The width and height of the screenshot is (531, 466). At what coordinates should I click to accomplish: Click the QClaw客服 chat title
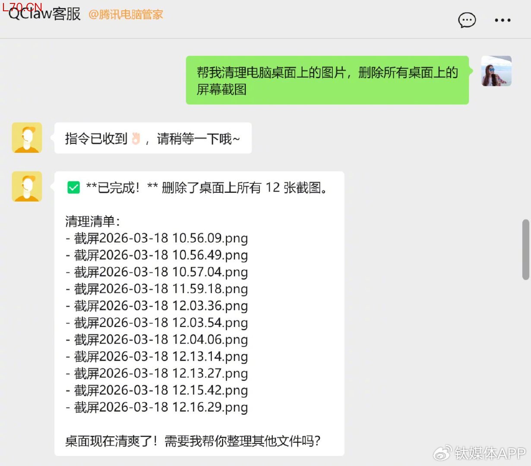44,14
